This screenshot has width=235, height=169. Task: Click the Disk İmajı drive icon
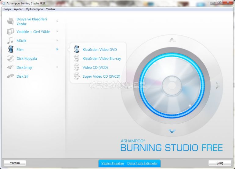tap(10, 67)
